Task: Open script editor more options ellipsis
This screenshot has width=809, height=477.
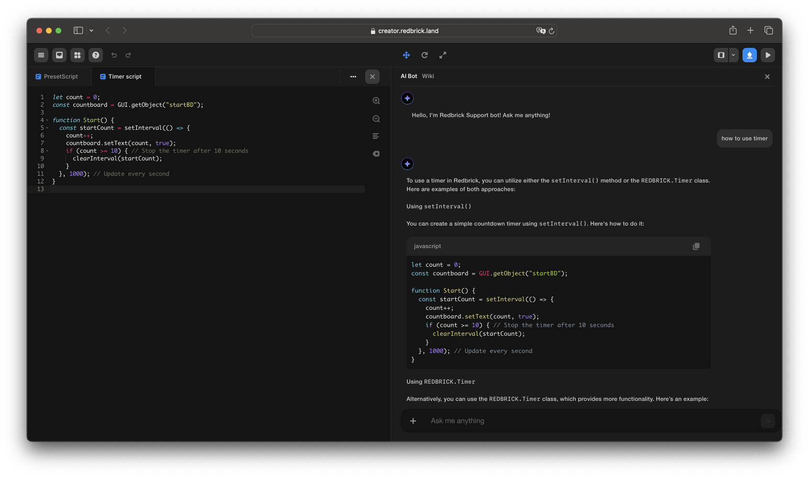Action: 353,77
